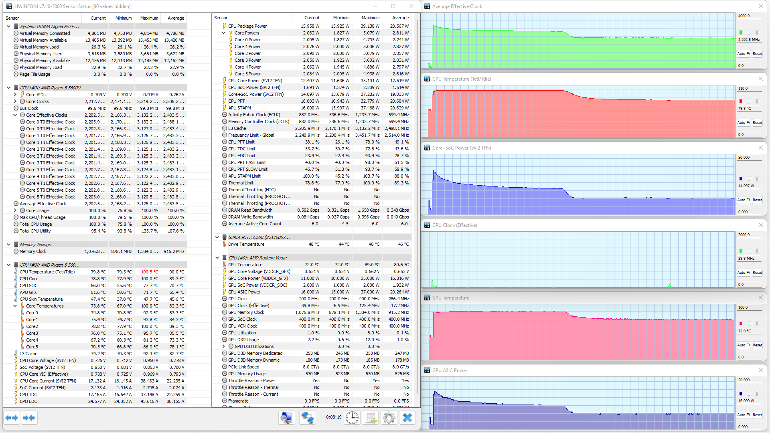Expand the Core VIDs row

pyautogui.click(x=15, y=95)
